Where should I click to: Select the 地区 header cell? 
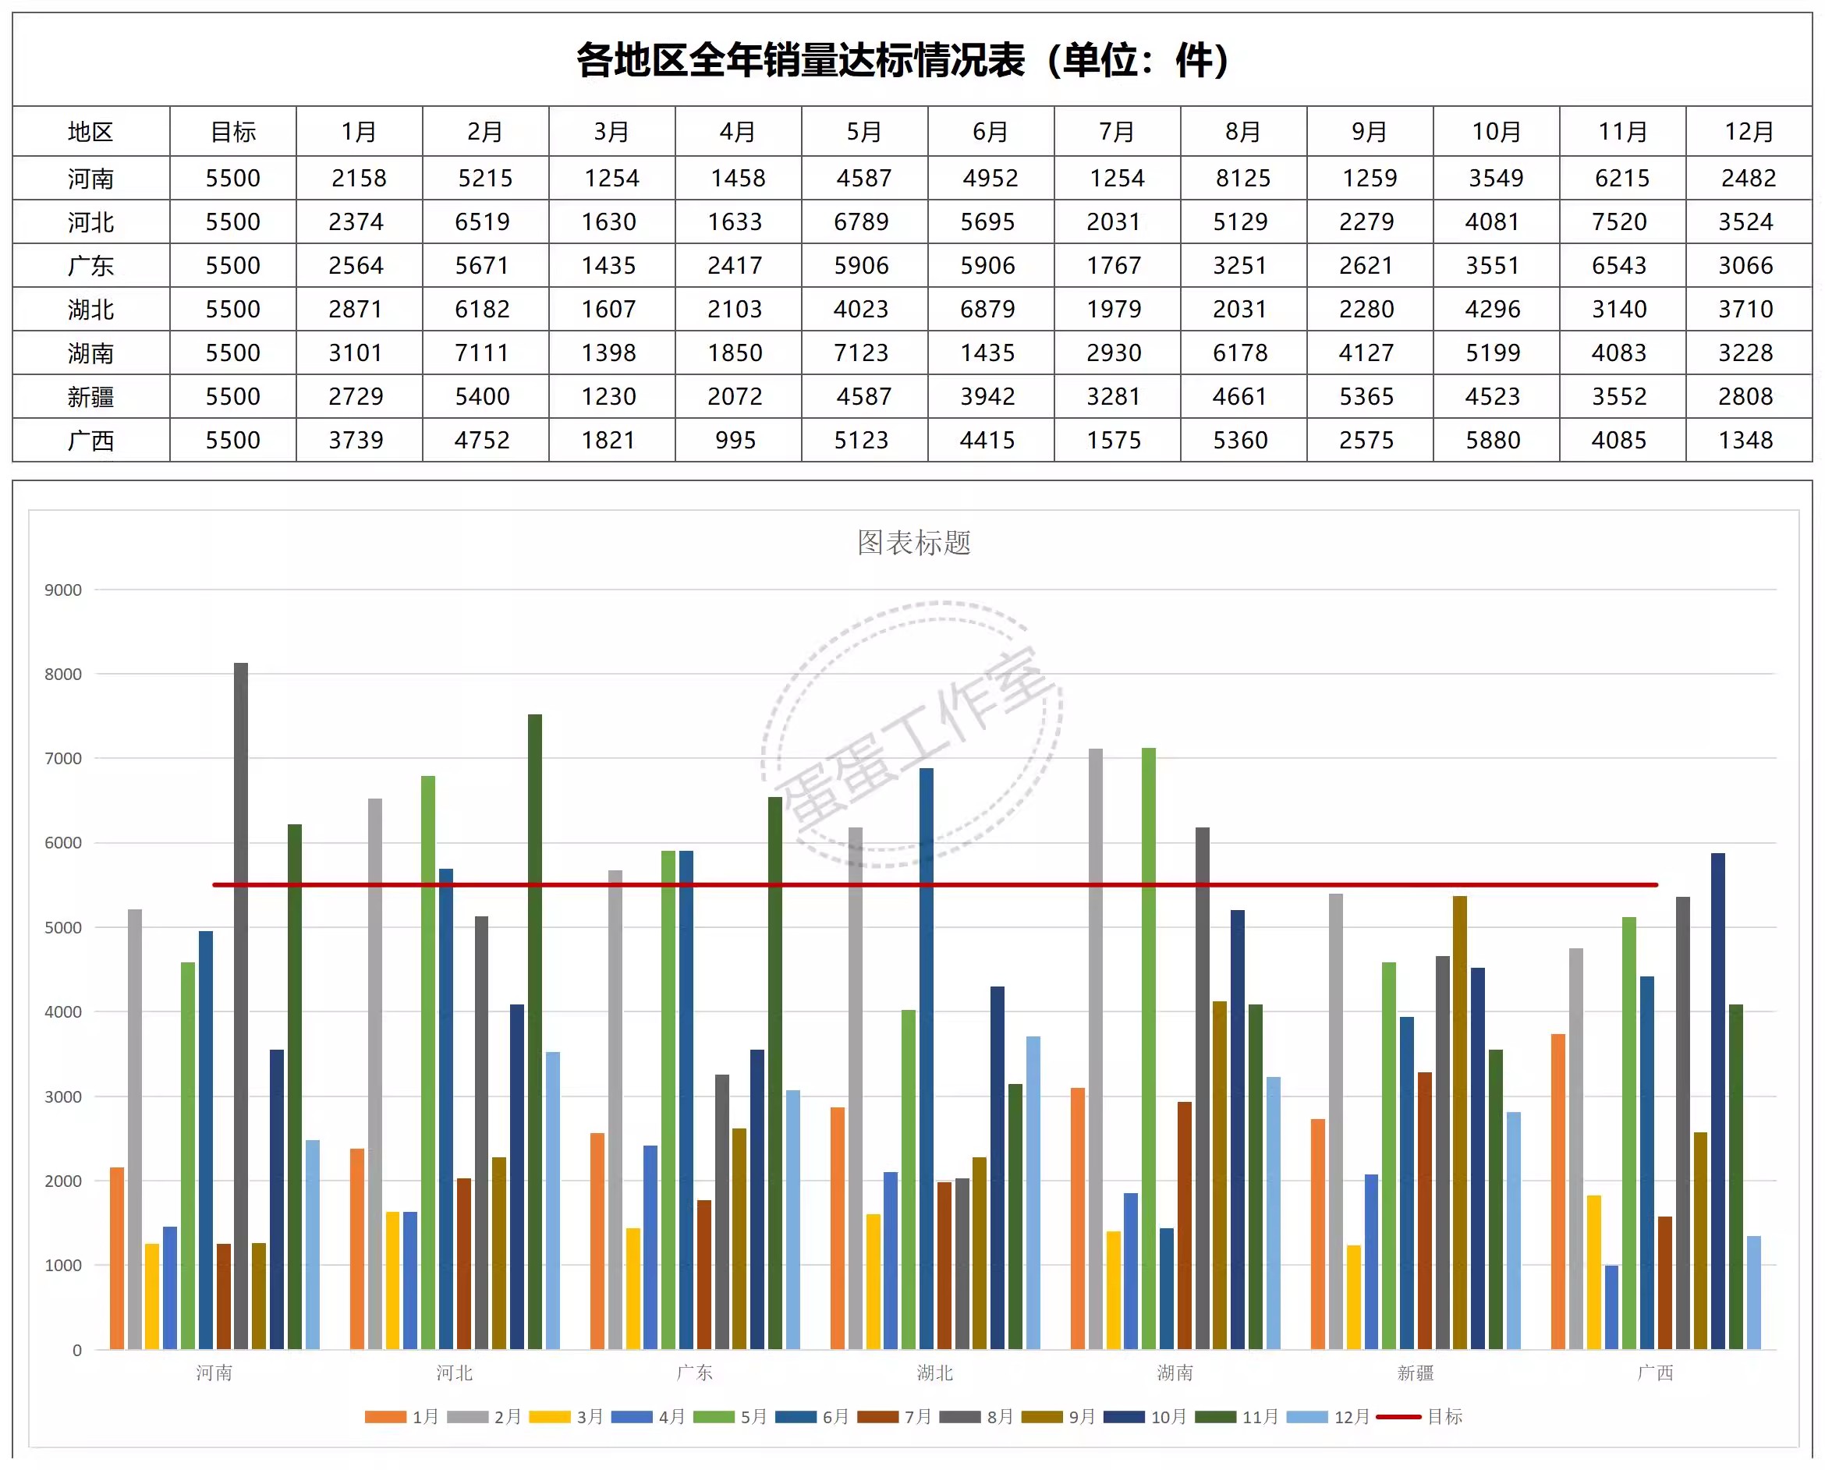pos(90,131)
